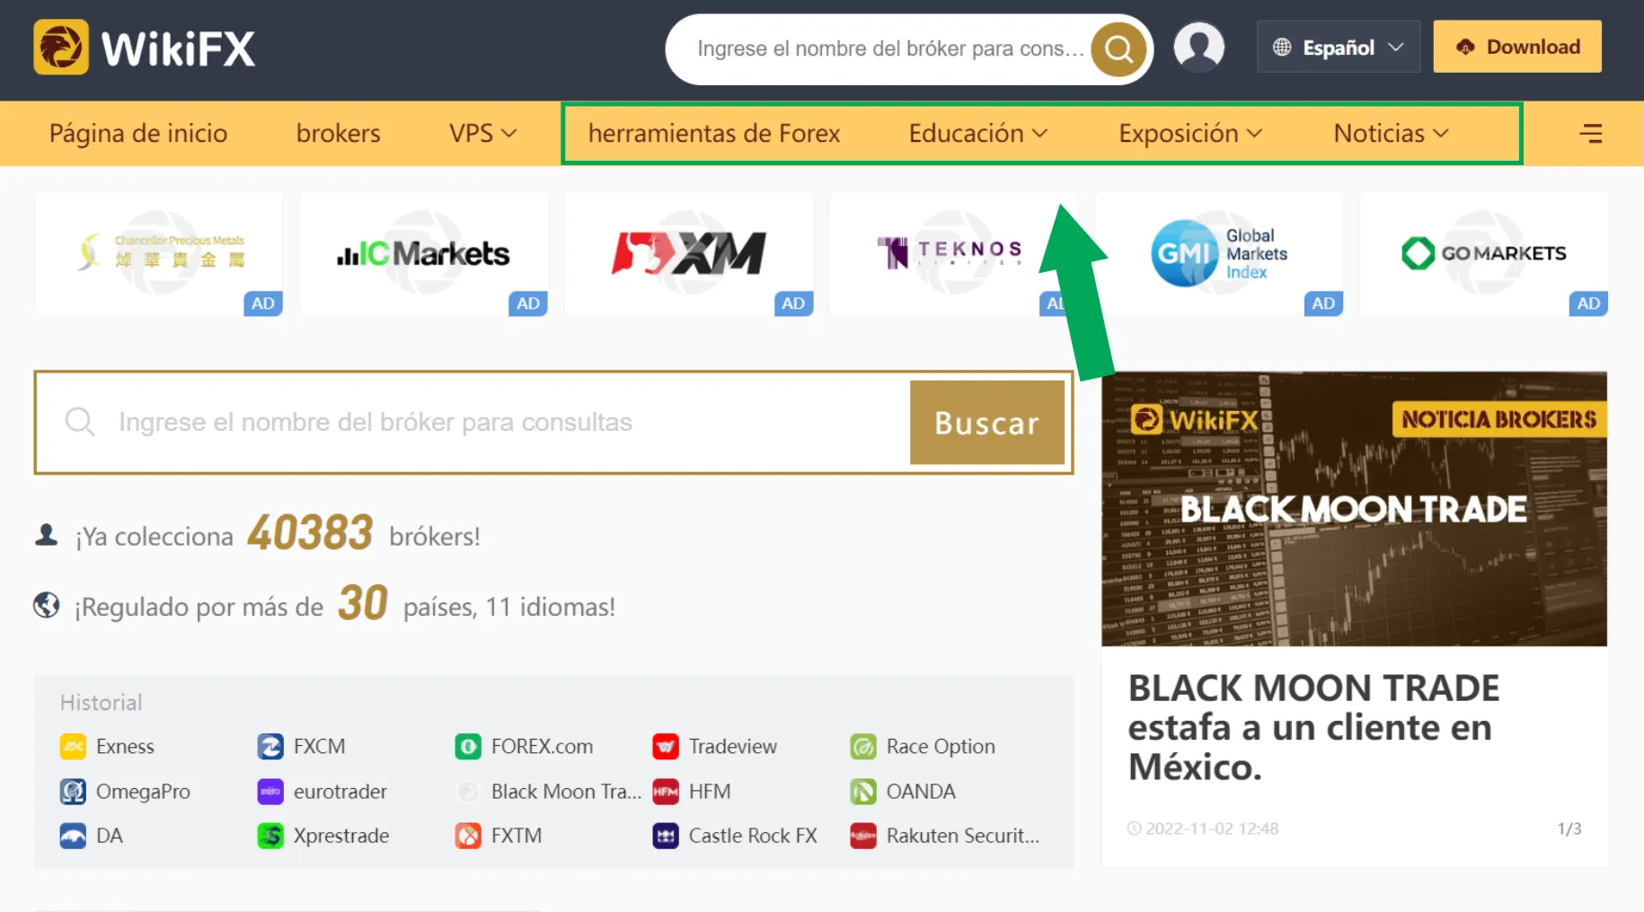Open the Teknos broker ad card

[x=952, y=254]
